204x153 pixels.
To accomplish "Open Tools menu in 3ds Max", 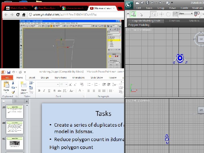I will [x=149, y=8].
